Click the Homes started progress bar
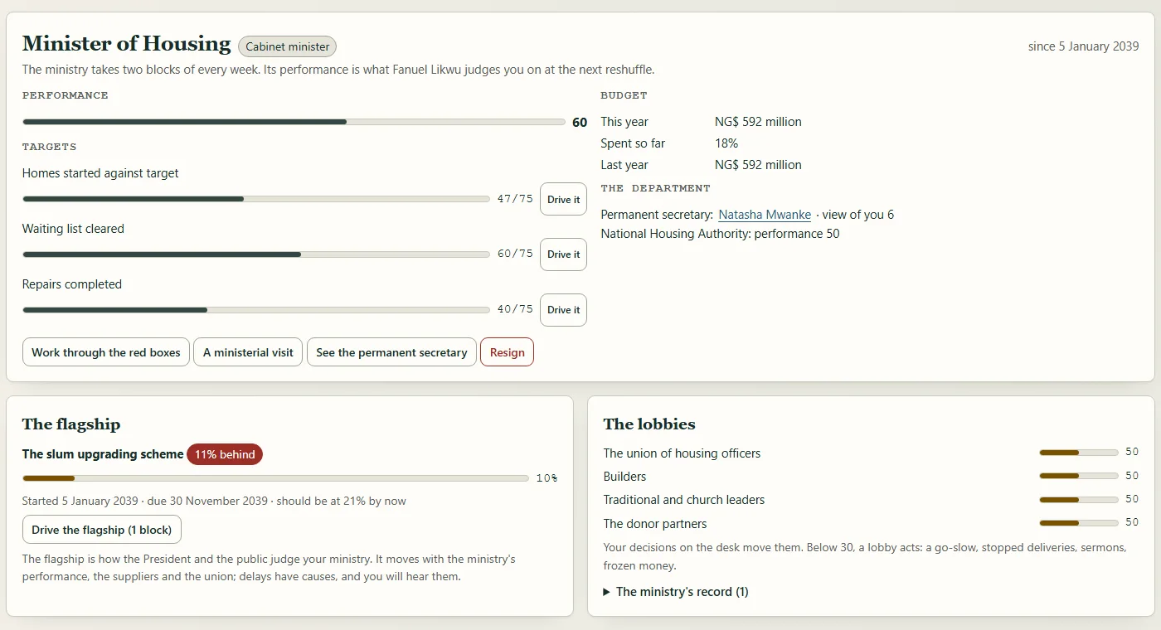1161x630 pixels. tap(256, 199)
